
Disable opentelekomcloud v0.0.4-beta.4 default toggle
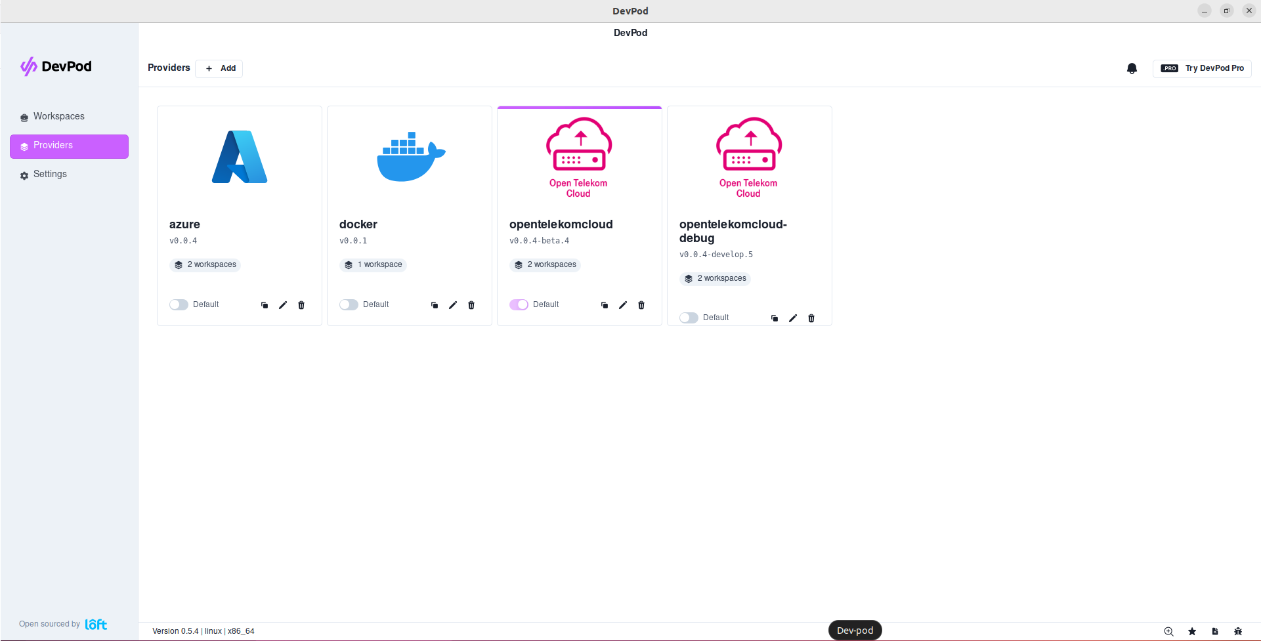pyautogui.click(x=519, y=304)
